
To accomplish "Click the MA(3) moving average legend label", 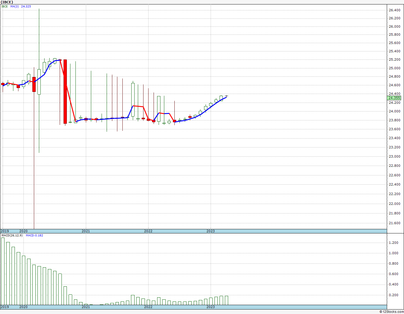I will coord(15,7).
